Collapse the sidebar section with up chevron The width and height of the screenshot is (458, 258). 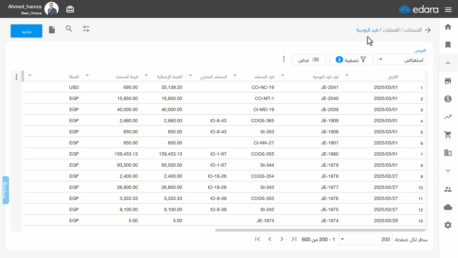pos(448,63)
